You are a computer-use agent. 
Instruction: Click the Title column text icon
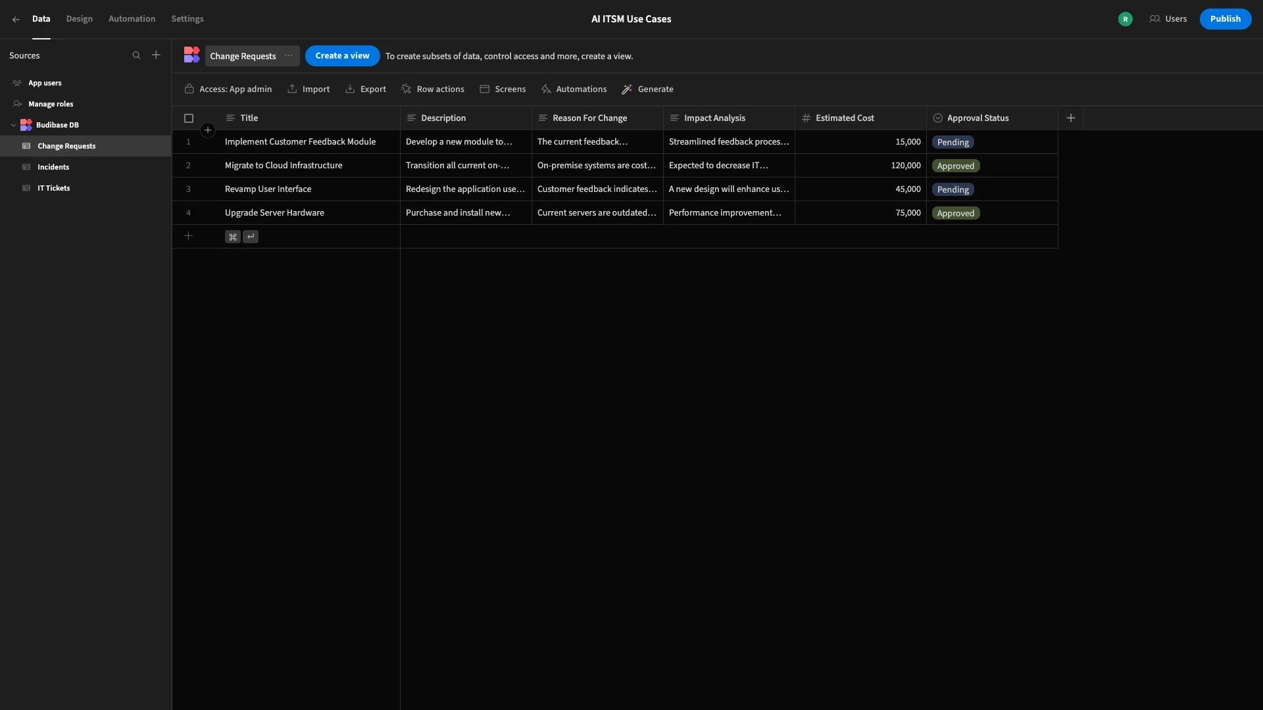(x=230, y=118)
